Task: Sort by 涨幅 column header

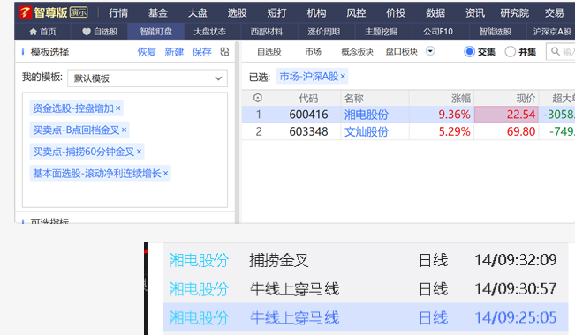Action: (442, 98)
